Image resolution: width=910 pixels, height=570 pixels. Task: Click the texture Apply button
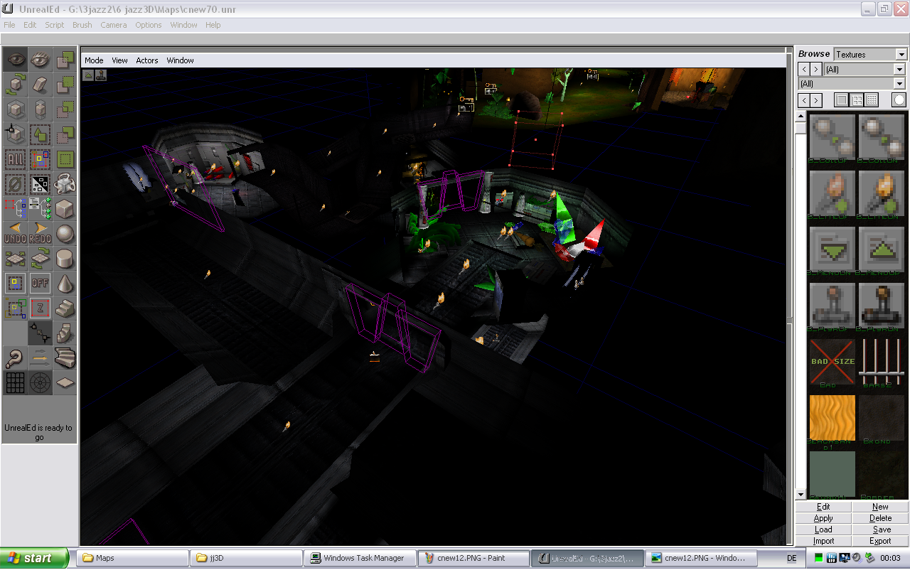pyautogui.click(x=823, y=518)
